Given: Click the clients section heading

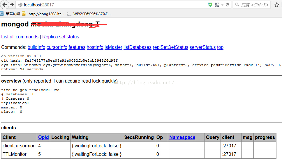Looking at the screenshot, I should 8,128.
